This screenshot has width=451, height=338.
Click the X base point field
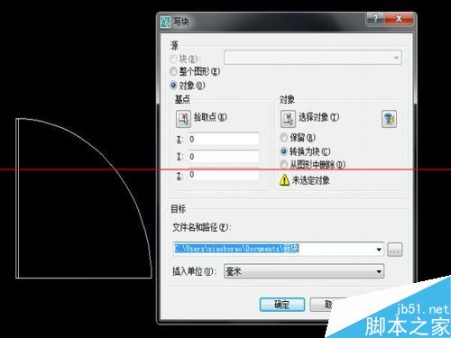pos(224,139)
